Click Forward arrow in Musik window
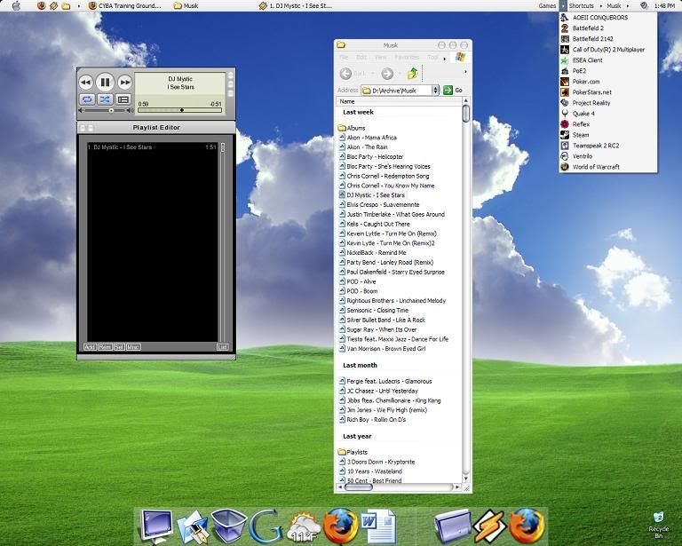Screen dimensions: 682x546 coord(387,74)
